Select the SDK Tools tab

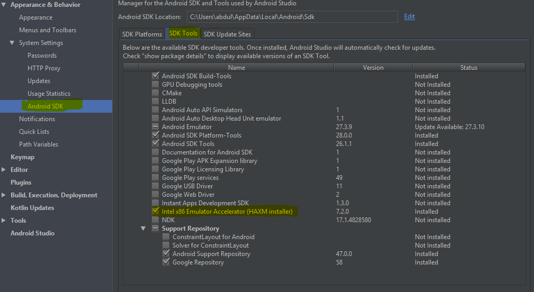click(x=183, y=33)
